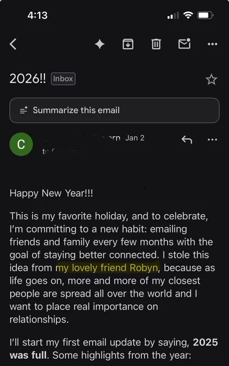Open the message three-dot options menu
The height and width of the screenshot is (366, 229).
pos(212,139)
